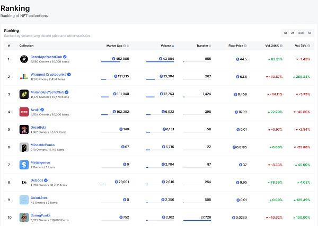Viewport: 318px width, 226px height.
Task: Sort by the Floor Price header
Action: tap(236, 46)
